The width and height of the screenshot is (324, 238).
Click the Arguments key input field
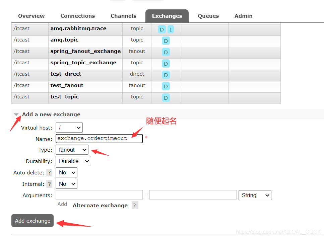pyautogui.click(x=99, y=195)
